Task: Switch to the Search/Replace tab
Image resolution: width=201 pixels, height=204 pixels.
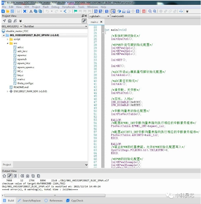Action: point(29,200)
